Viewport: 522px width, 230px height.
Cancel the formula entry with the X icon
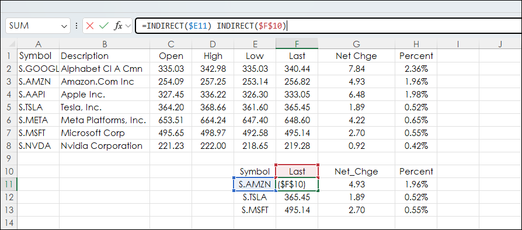pos(89,26)
